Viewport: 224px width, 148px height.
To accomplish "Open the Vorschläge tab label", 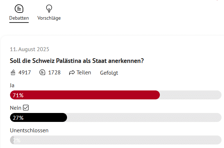I will point(49,18).
